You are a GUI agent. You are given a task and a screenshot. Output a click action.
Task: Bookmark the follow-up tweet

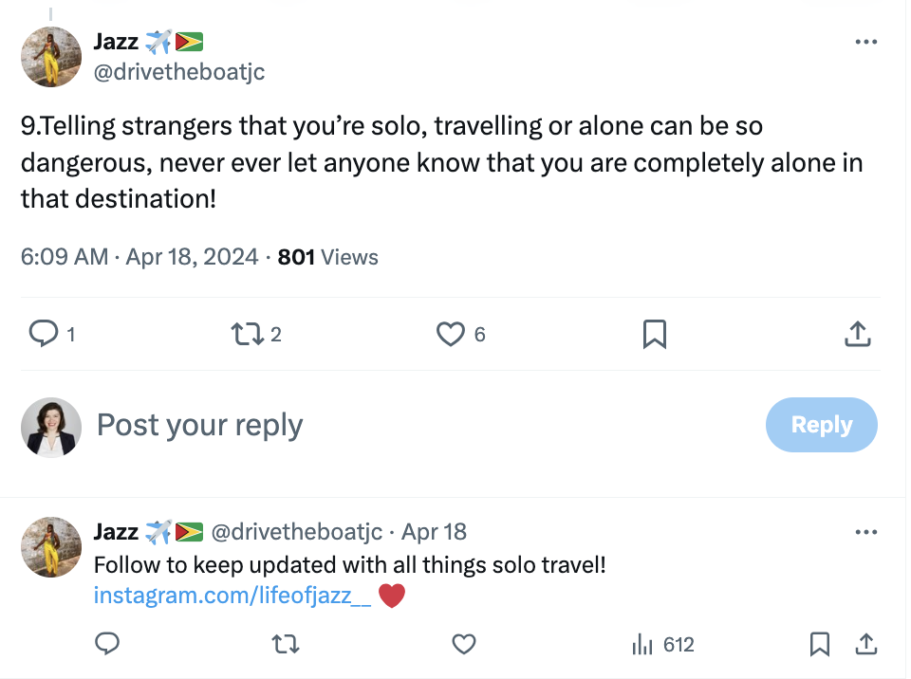[x=820, y=644]
